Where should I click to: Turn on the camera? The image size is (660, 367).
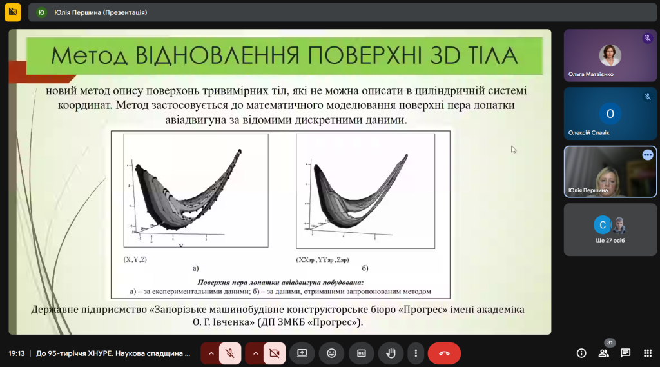point(274,353)
